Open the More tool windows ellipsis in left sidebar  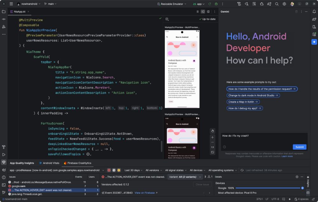(3, 34)
